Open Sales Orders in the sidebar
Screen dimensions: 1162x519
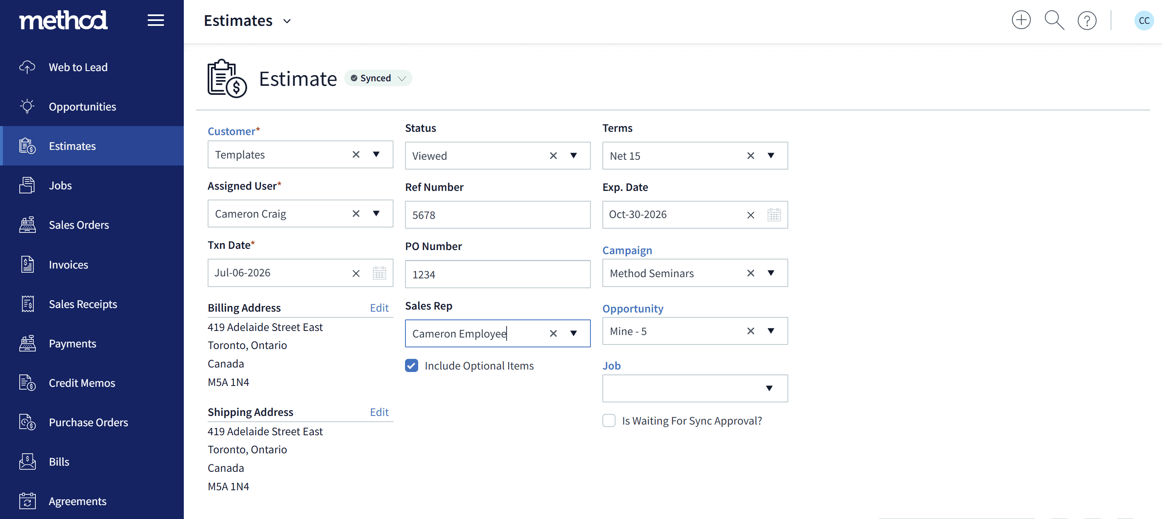[92, 225]
